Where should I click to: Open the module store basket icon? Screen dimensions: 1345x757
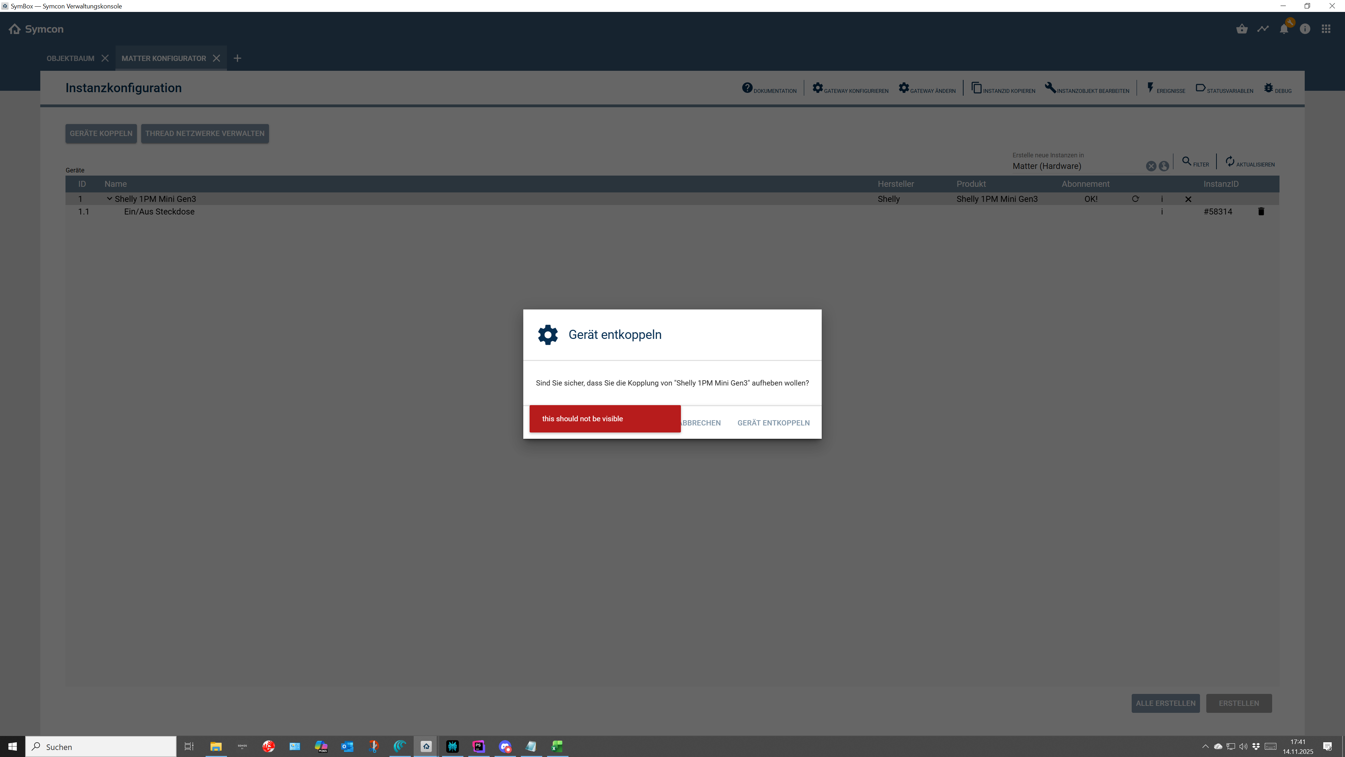coord(1242,29)
